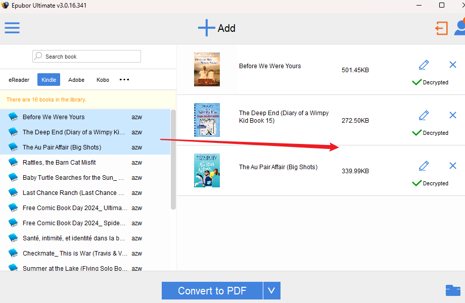465x303 pixels.
Task: Click book icon beside Last Chance Ranch
Action: tap(13, 192)
